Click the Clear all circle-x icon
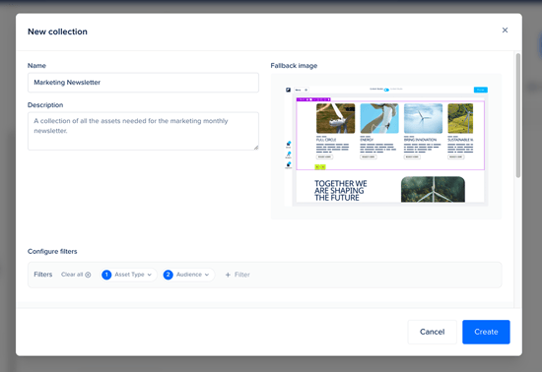The height and width of the screenshot is (372, 542). [88, 275]
